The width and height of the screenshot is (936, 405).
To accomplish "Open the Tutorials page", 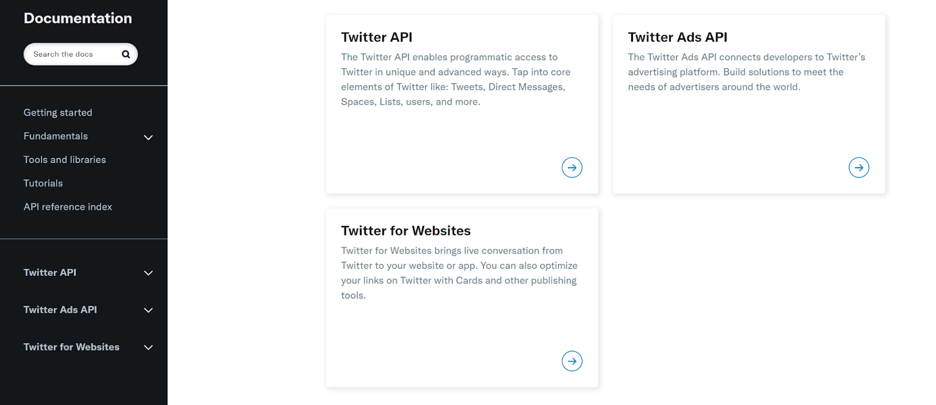I will point(42,183).
